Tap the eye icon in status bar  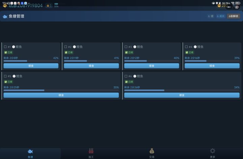pyautogui.click(x=213, y=3)
